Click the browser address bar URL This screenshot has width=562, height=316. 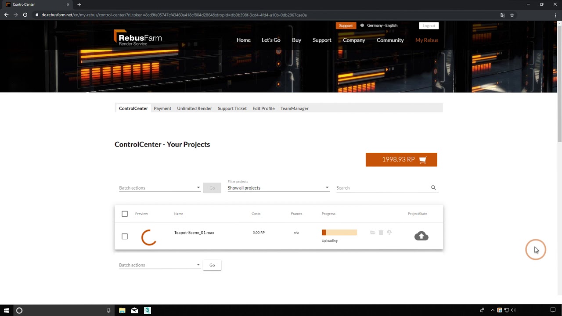point(174,15)
